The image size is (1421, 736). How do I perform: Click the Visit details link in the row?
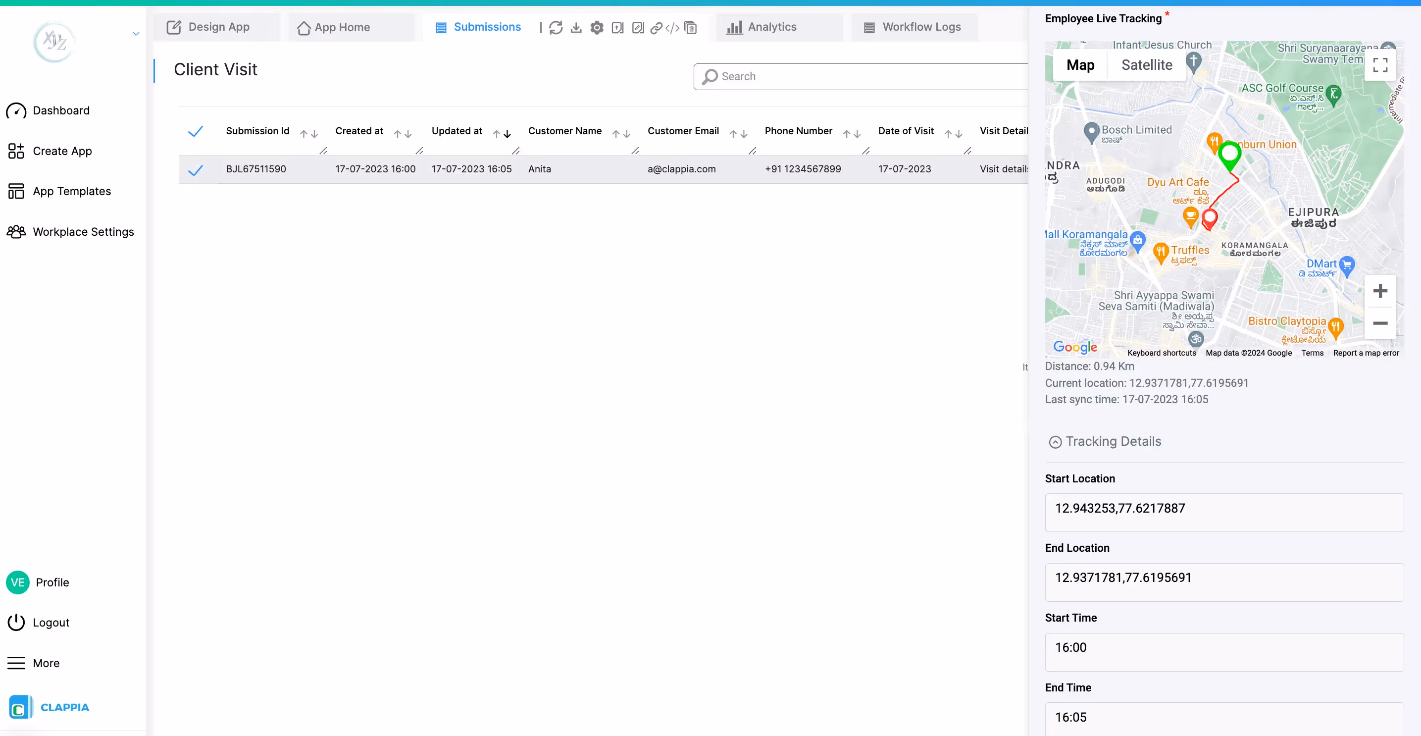pos(1004,169)
